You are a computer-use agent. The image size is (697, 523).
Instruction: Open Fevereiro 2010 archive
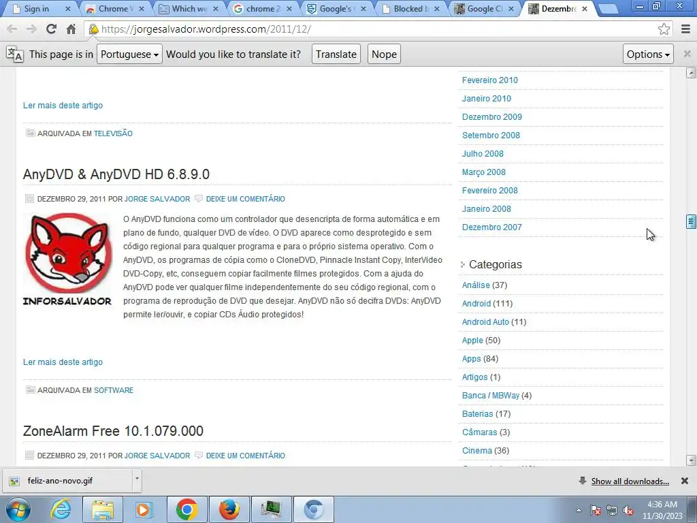(x=489, y=80)
